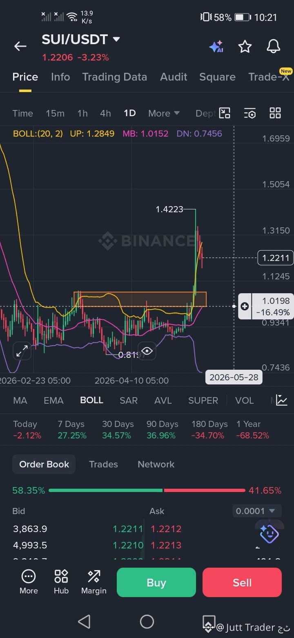
Task: Tap the UP: 1.2849 band value
Action: (92, 134)
